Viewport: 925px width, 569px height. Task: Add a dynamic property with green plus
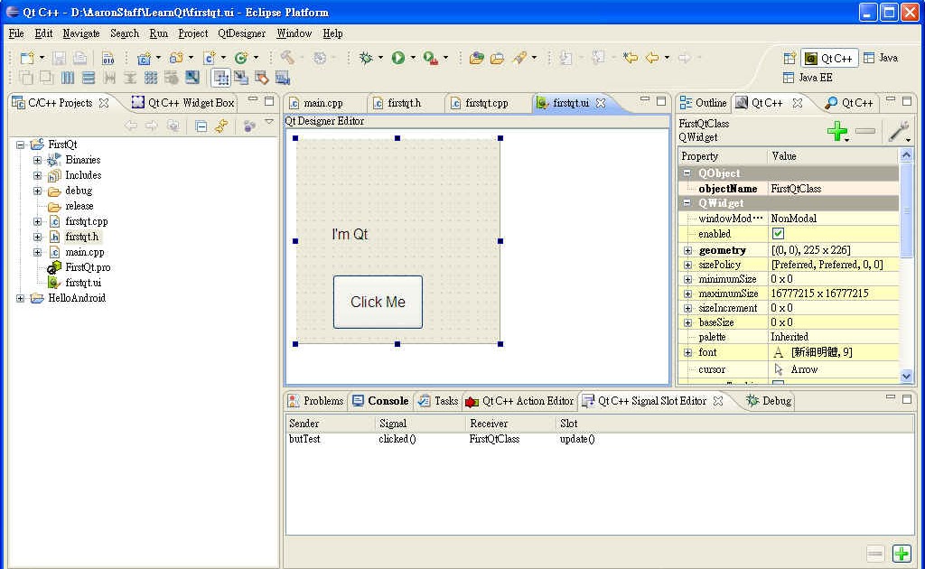836,132
